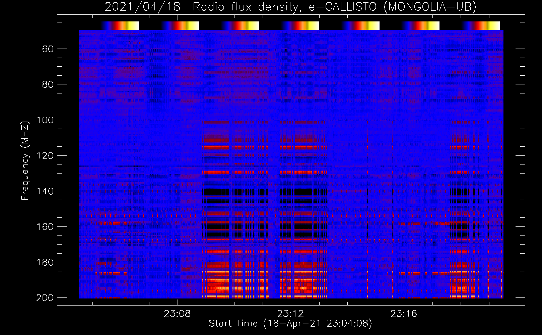This screenshot has width=542, height=335.
Task: Click the 60 frequency tick label
Action: (x=48, y=49)
